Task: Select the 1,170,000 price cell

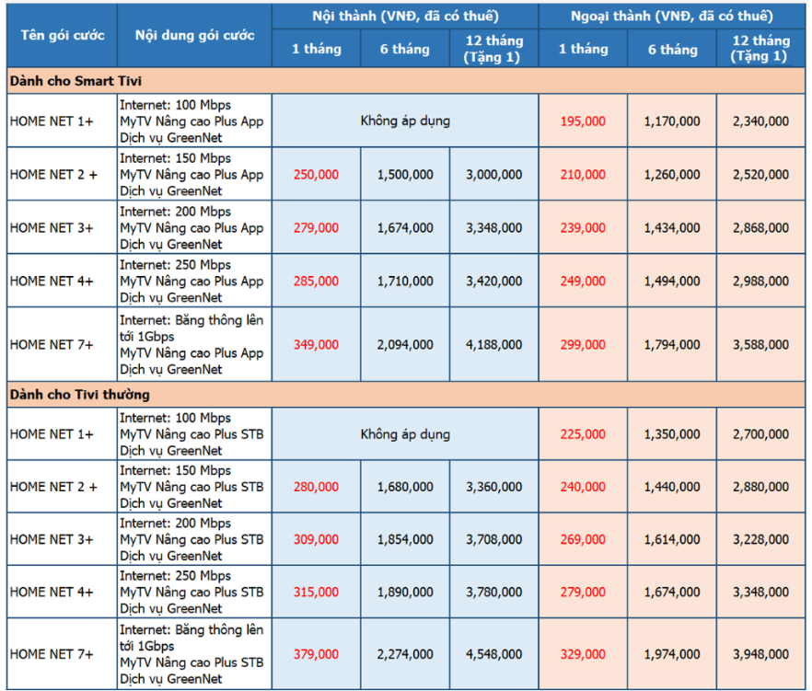Action: pyautogui.click(x=672, y=121)
